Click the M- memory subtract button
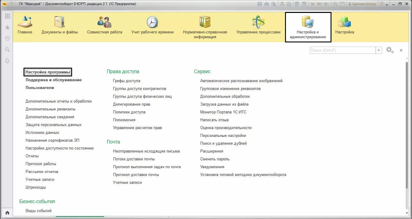This screenshot has height=219, width=412. click(327, 4)
